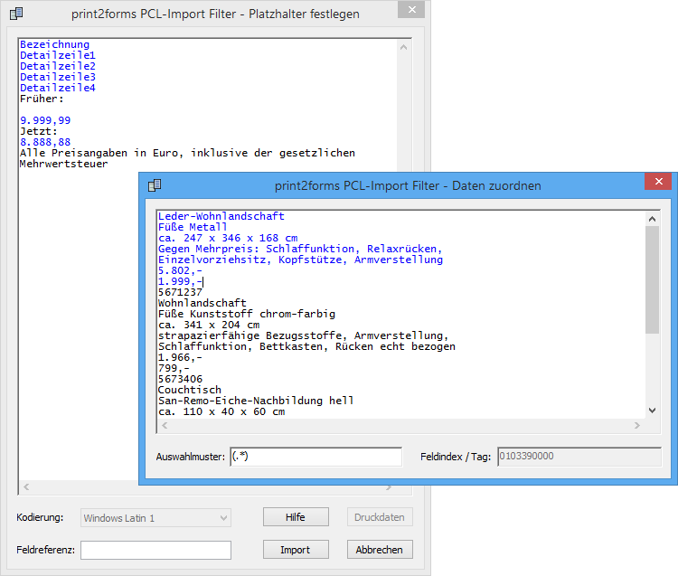Click into the Auswahlmuster text field
This screenshot has width=678, height=576.
coord(315,458)
